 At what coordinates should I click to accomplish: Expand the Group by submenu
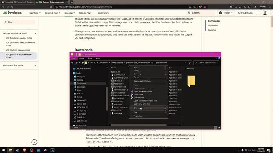(148, 74)
